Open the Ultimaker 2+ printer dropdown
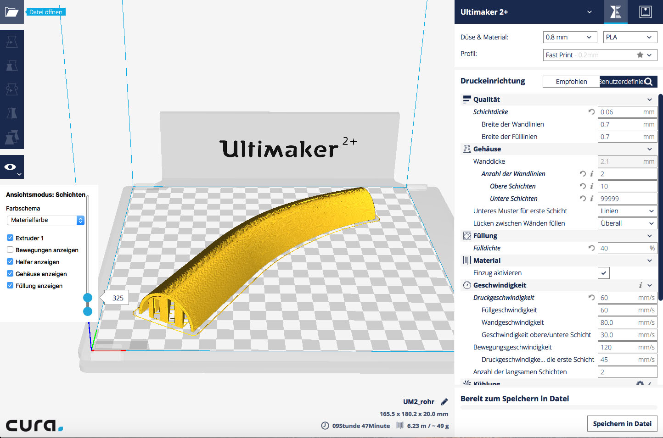This screenshot has height=438, width=663. (529, 12)
